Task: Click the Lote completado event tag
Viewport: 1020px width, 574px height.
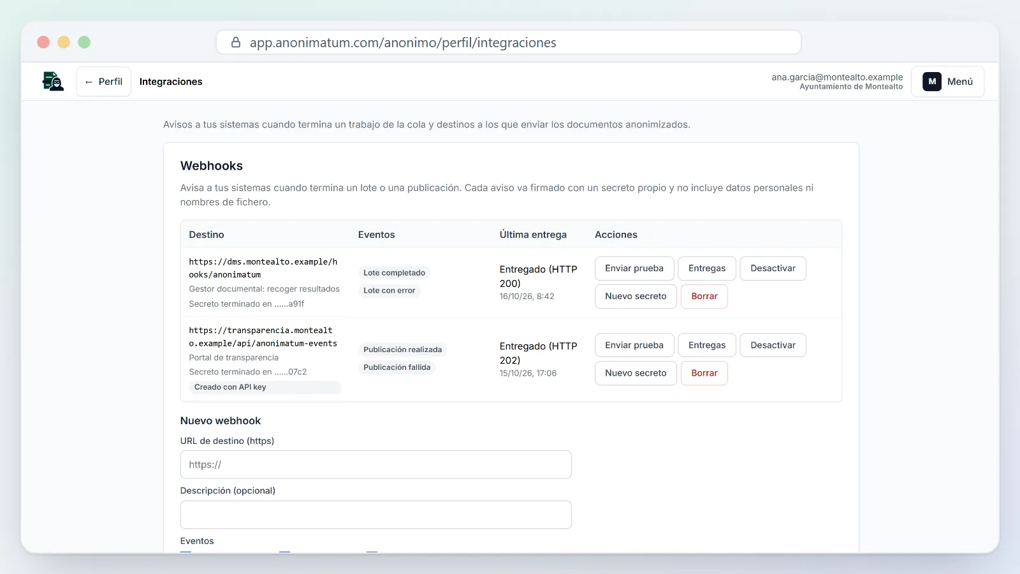Action: (394, 273)
